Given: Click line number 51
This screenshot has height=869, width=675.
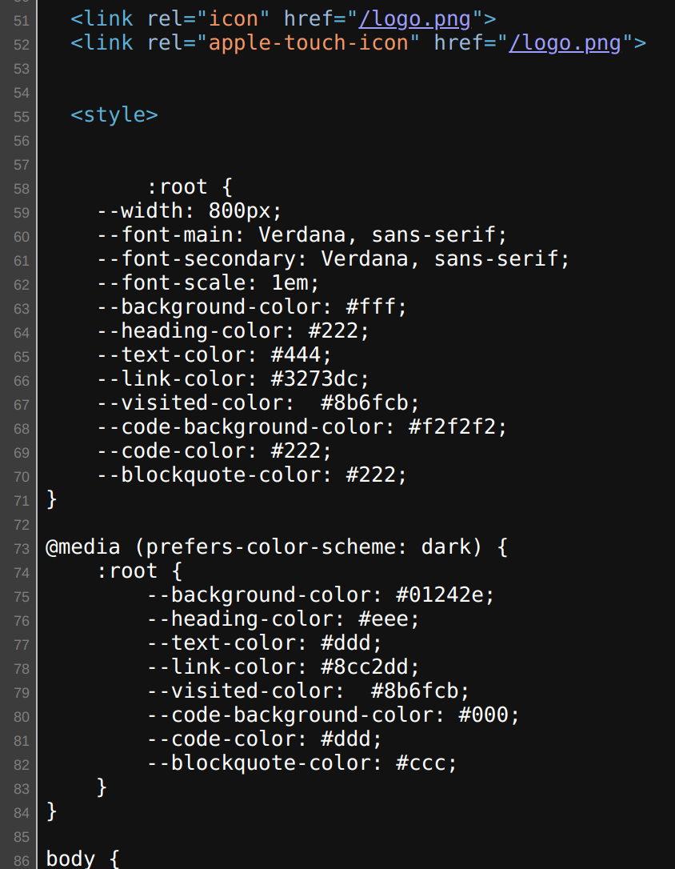Looking at the screenshot, I should point(22,20).
